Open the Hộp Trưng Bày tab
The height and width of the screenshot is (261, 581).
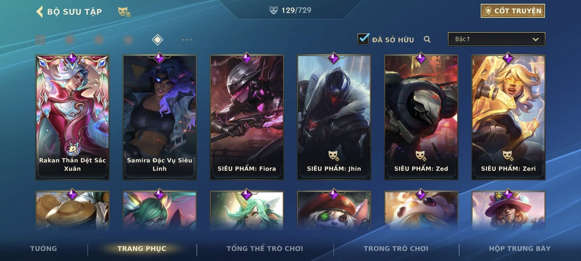pyautogui.click(x=520, y=248)
